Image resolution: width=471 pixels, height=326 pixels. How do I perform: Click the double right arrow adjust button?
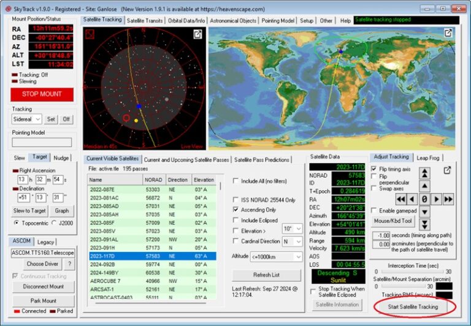(448, 199)
